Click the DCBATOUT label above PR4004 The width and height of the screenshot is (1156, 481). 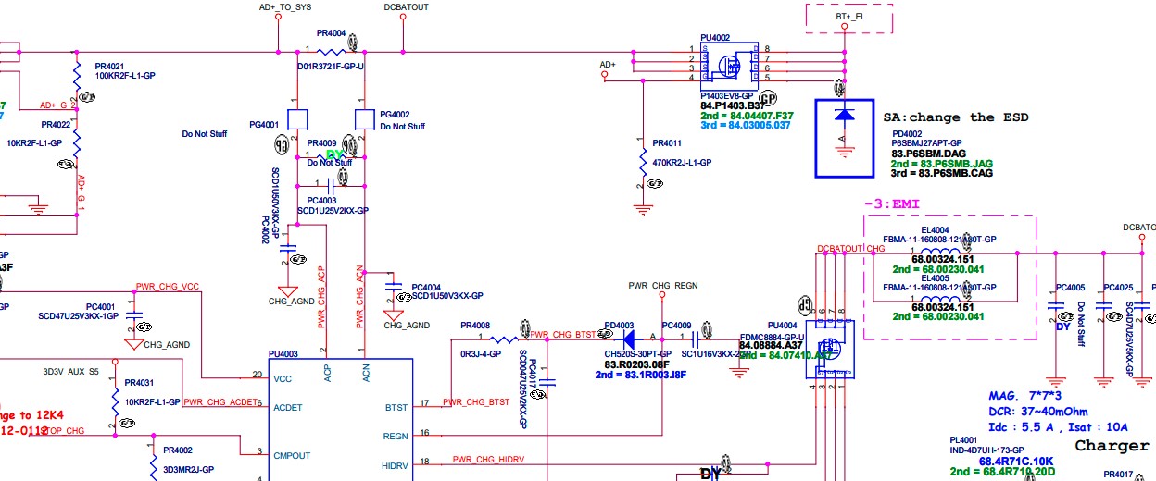tap(406, 6)
